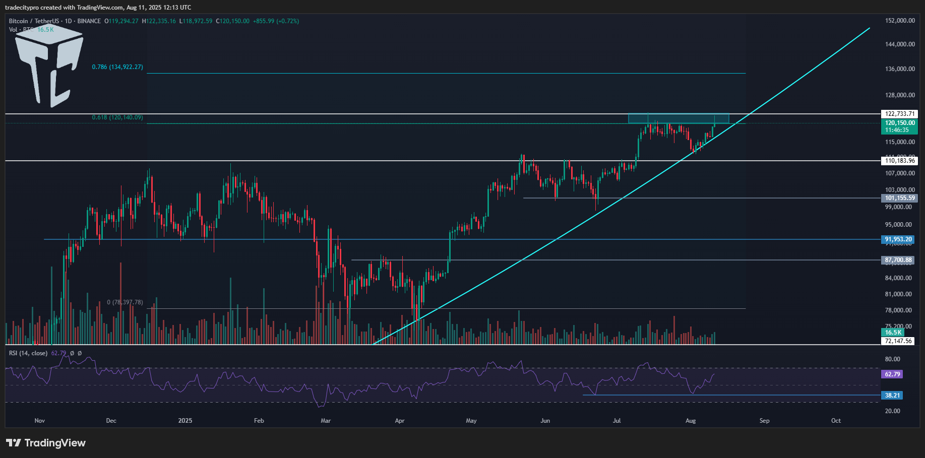Click the Feb label on time axis
This screenshot has height=458, width=925.
click(259, 421)
